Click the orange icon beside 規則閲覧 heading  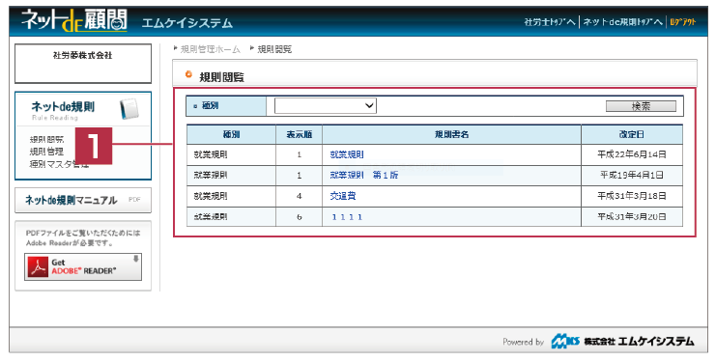[x=188, y=74]
